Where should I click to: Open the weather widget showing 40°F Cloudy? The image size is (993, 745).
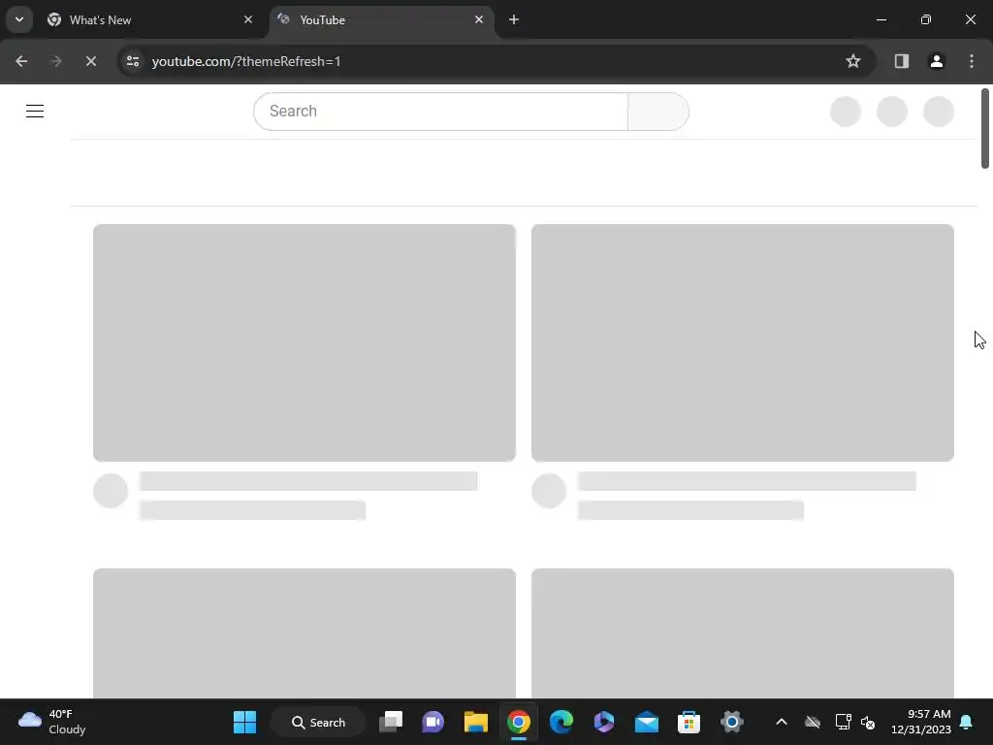52,722
